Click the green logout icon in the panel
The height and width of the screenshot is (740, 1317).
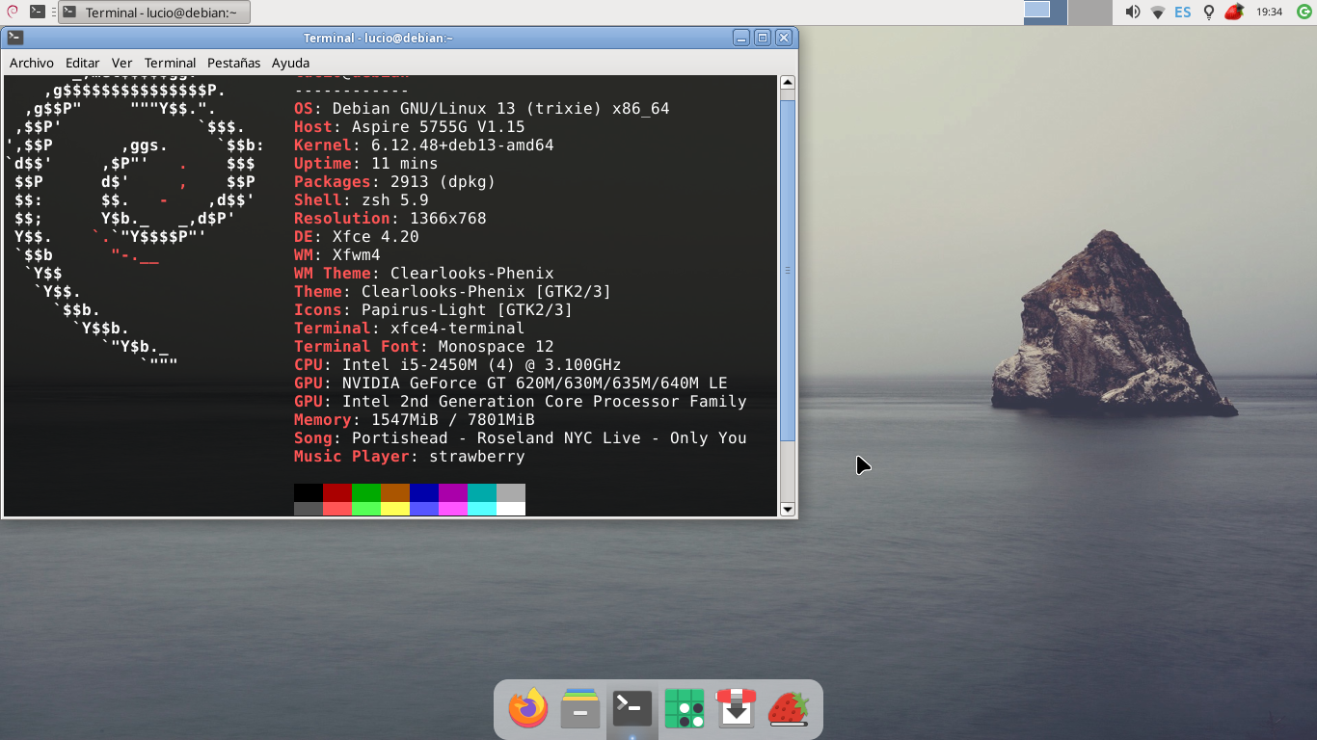click(1304, 12)
